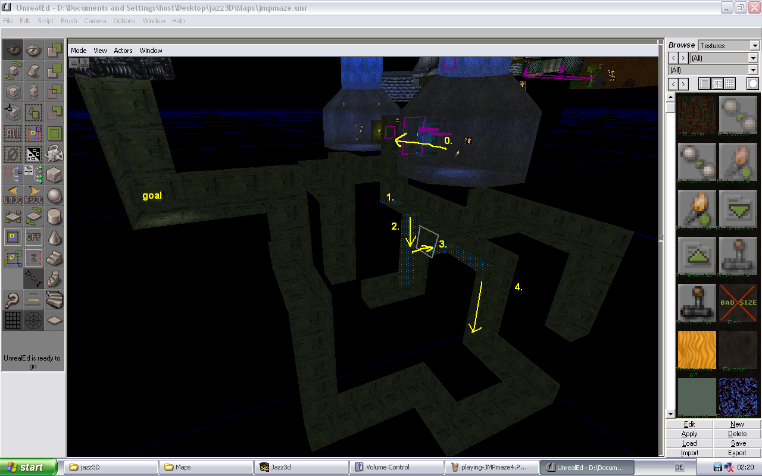Open the Windows Start menu
This screenshot has height=476, width=762.
click(29, 467)
